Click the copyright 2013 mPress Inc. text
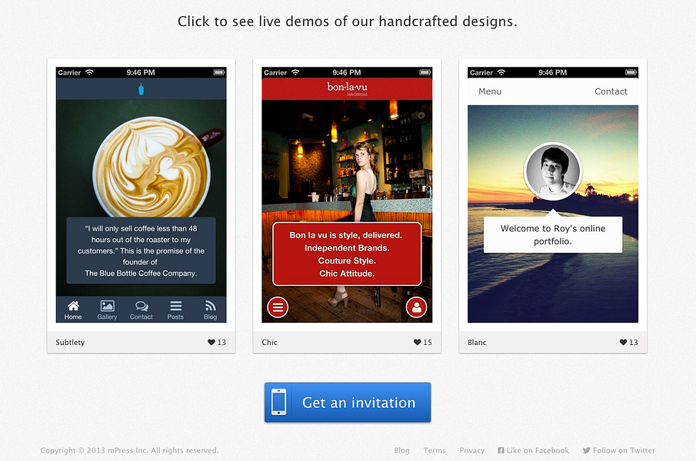 coord(130,450)
